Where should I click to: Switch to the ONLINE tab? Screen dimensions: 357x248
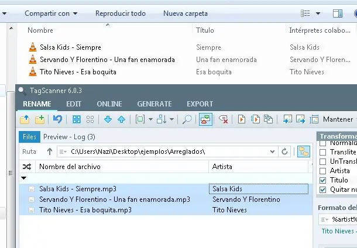click(x=109, y=104)
